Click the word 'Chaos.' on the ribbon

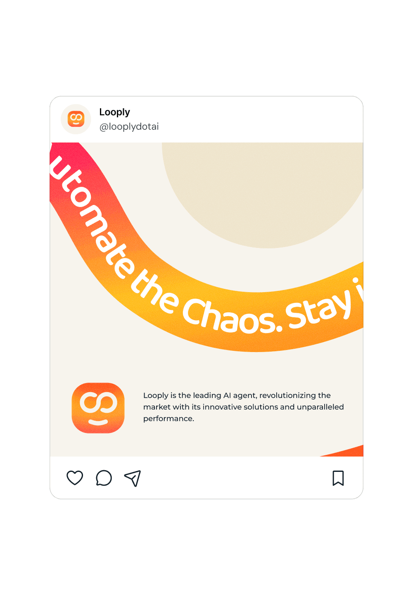pyautogui.click(x=232, y=316)
